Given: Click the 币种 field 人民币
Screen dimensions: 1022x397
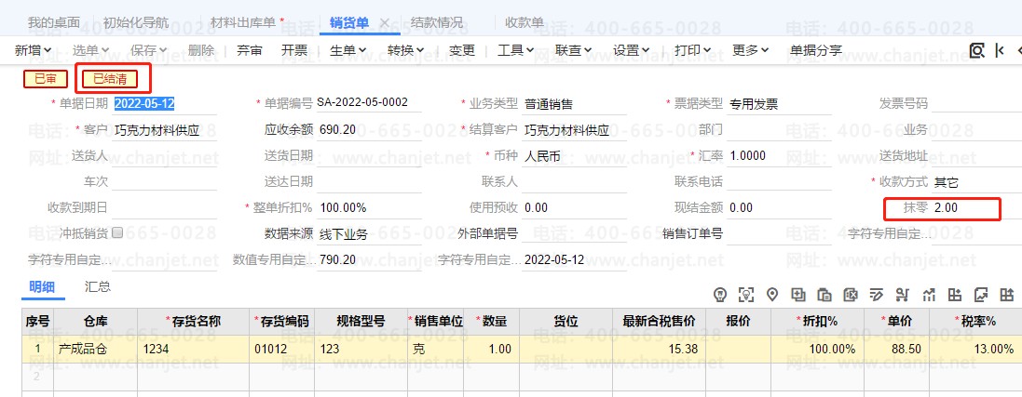Looking at the screenshot, I should (x=574, y=155).
